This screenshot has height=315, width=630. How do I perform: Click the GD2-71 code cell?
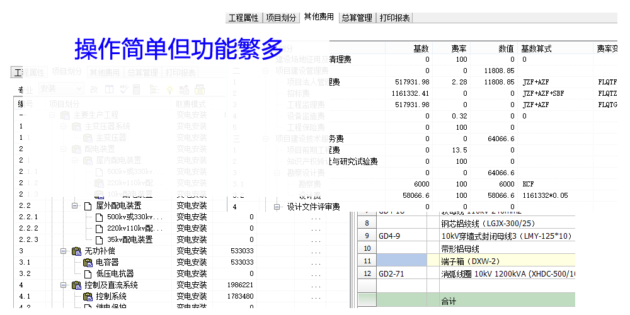[402, 274]
